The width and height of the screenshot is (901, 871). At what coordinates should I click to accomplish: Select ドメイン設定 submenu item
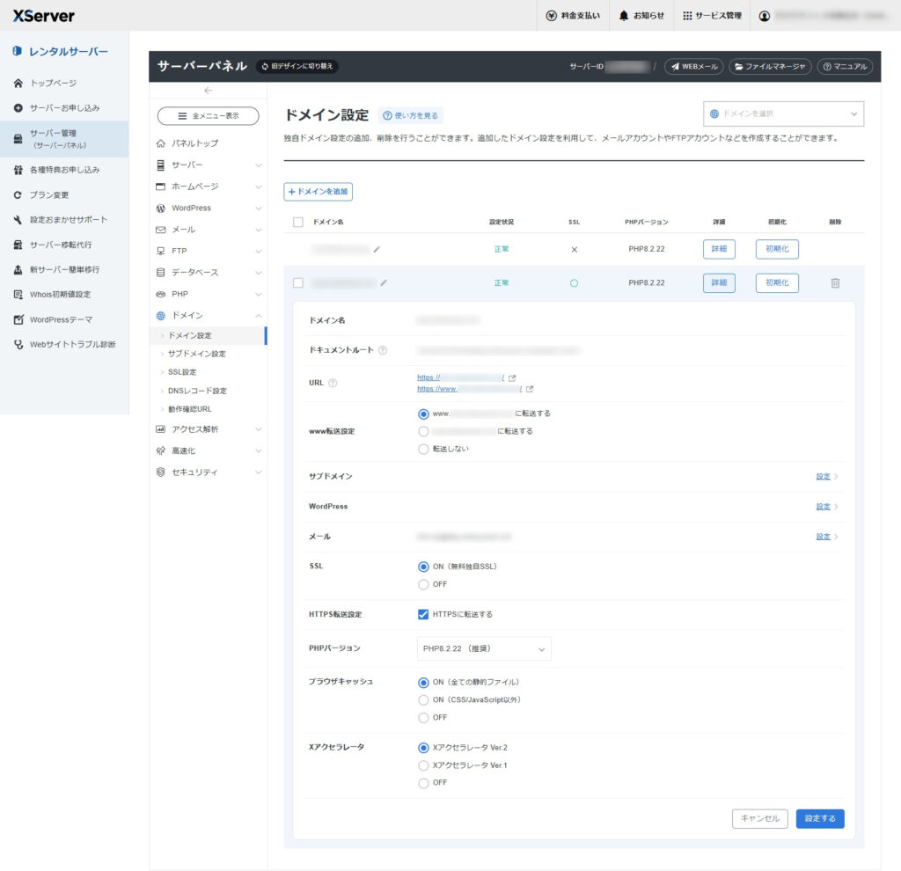point(208,335)
